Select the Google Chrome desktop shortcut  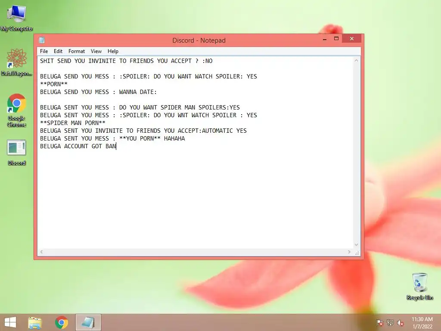coord(17,110)
